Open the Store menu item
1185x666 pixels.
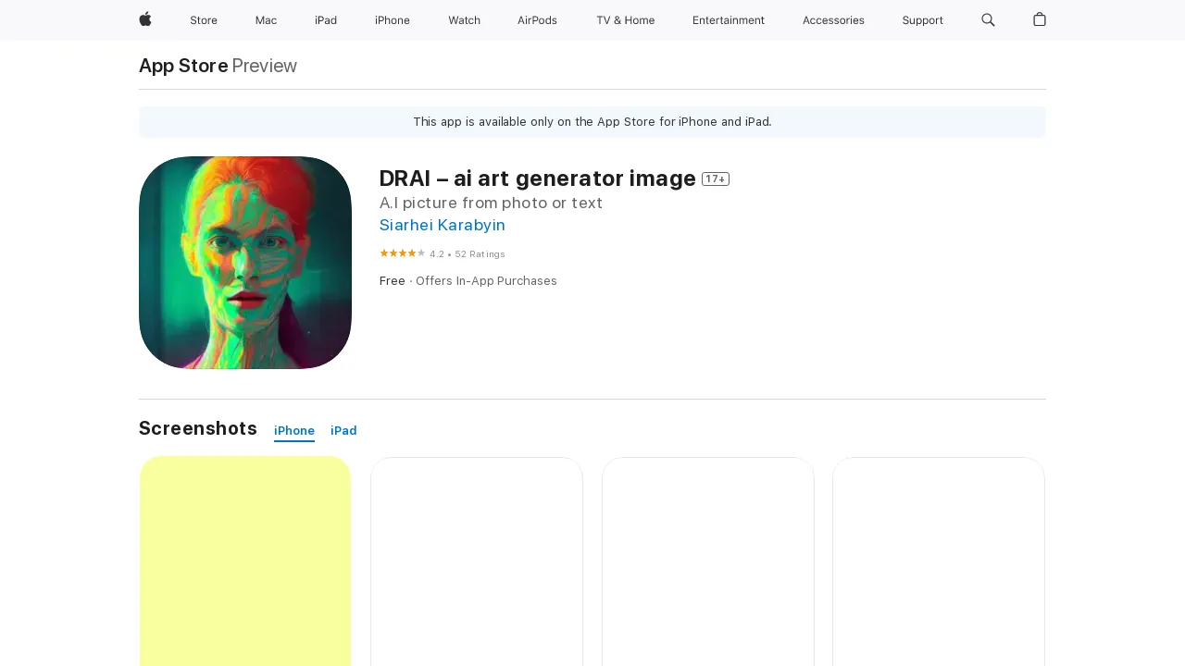click(204, 20)
